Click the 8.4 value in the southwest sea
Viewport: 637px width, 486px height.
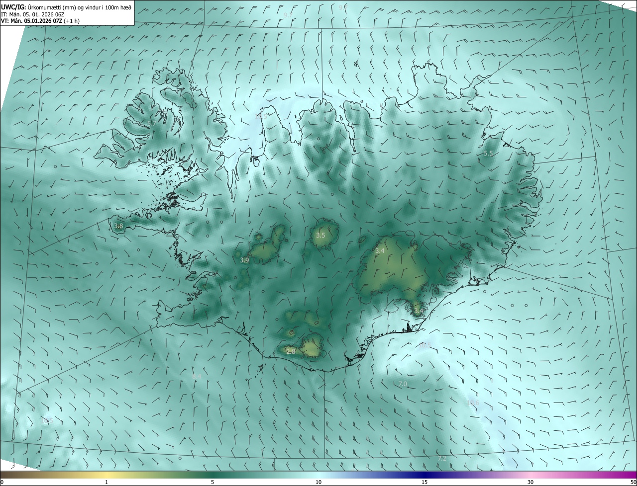pyautogui.click(x=197, y=377)
